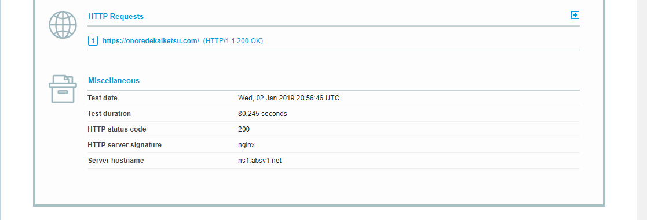Image resolution: width=647 pixels, height=220 pixels.
Task: Click the archive box Miscellaneous icon
Action: [x=63, y=89]
